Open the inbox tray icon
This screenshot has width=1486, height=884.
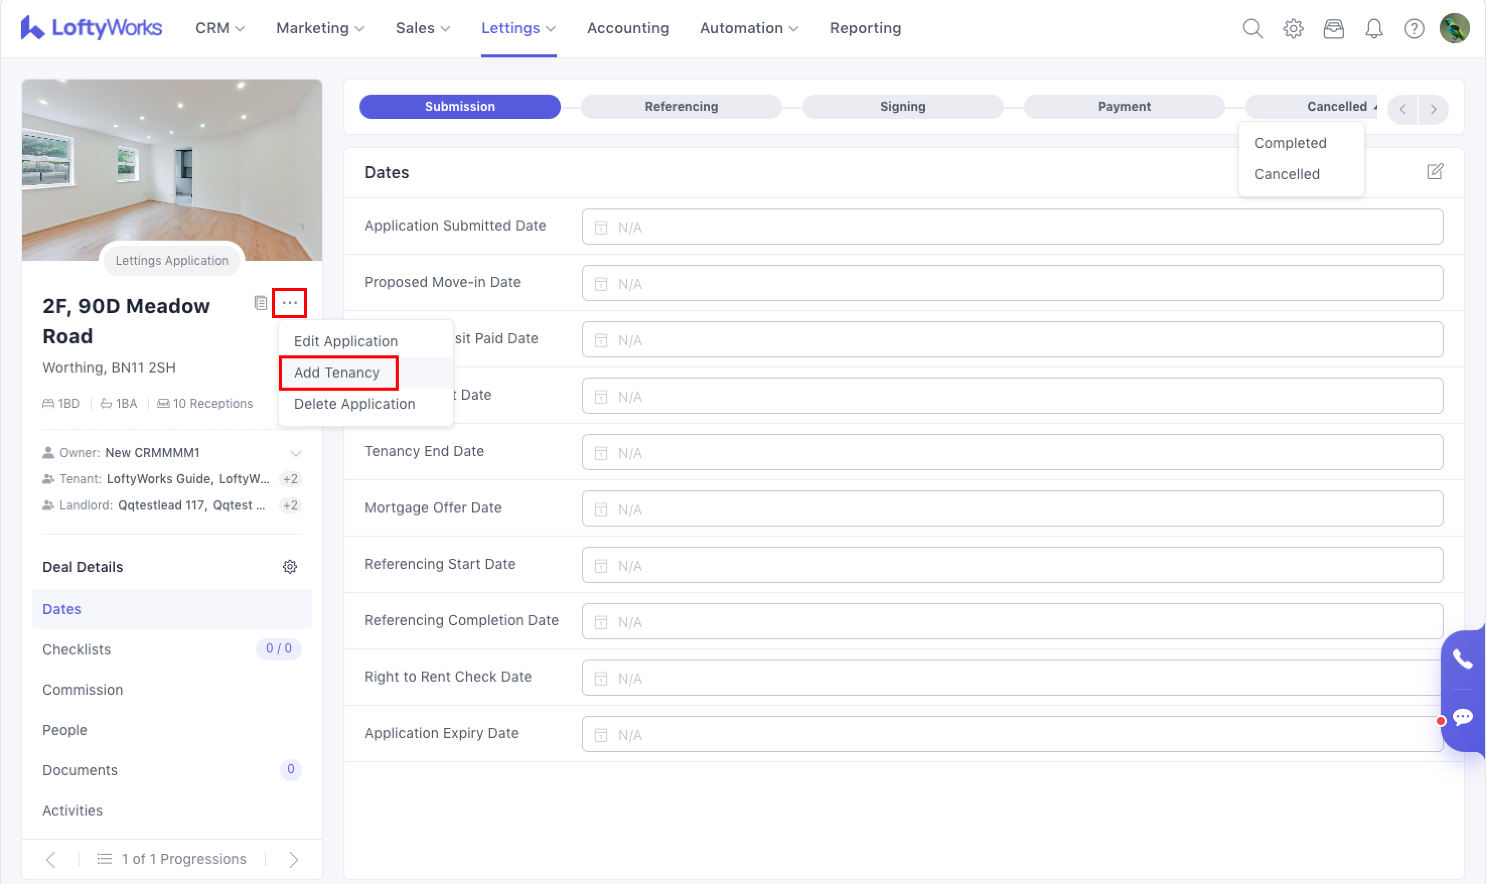click(x=1333, y=28)
